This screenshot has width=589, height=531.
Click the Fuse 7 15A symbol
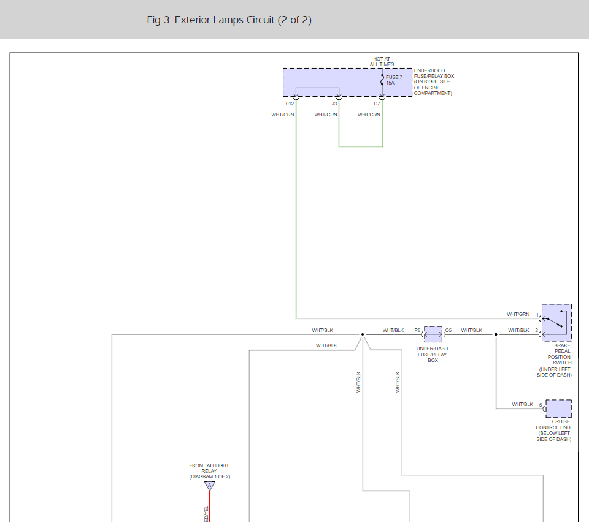coord(382,80)
